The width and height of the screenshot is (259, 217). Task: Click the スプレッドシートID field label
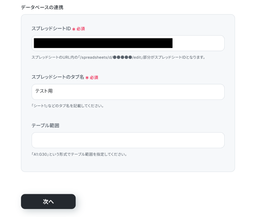[x=51, y=29]
